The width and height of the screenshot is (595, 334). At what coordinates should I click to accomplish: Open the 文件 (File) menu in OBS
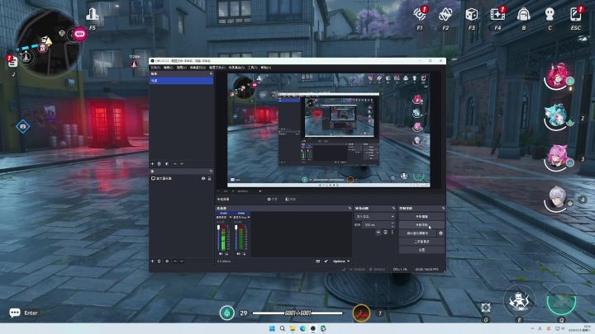pos(155,68)
